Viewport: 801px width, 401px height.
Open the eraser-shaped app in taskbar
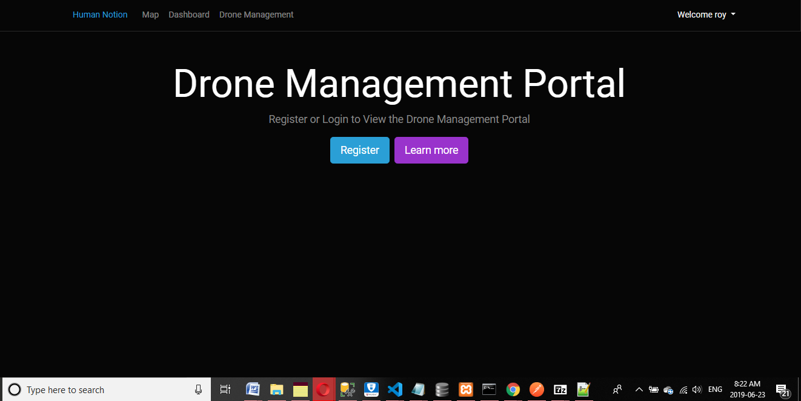(x=419, y=389)
